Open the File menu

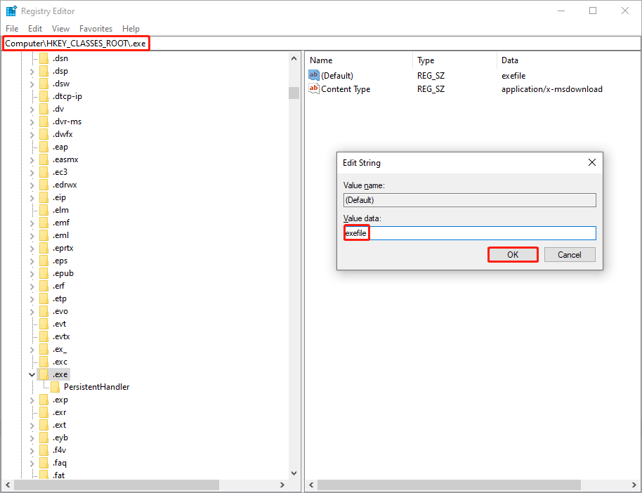(x=12, y=29)
